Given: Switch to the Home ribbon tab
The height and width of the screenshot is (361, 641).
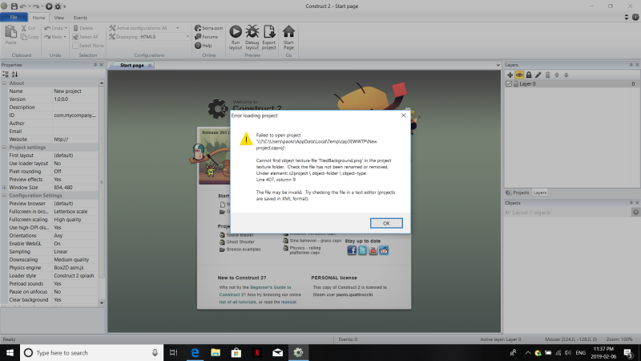Looking at the screenshot, I should 38,18.
